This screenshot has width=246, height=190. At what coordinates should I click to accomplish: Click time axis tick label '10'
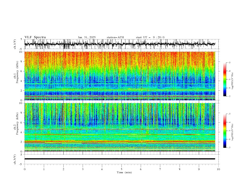click(218, 169)
